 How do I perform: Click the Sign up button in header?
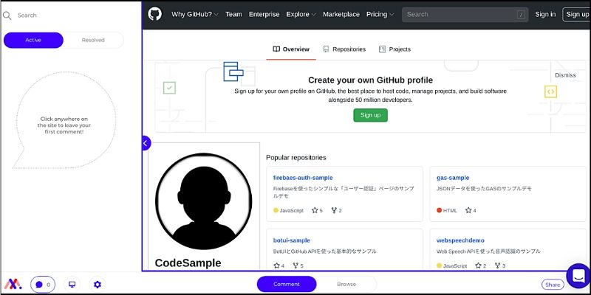577,14
